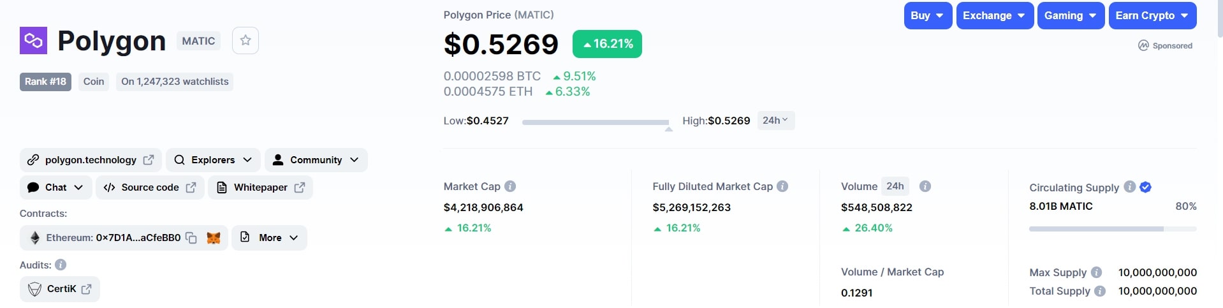1223x308 pixels.
Task: Expand the Exchange dropdown
Action: tap(995, 15)
